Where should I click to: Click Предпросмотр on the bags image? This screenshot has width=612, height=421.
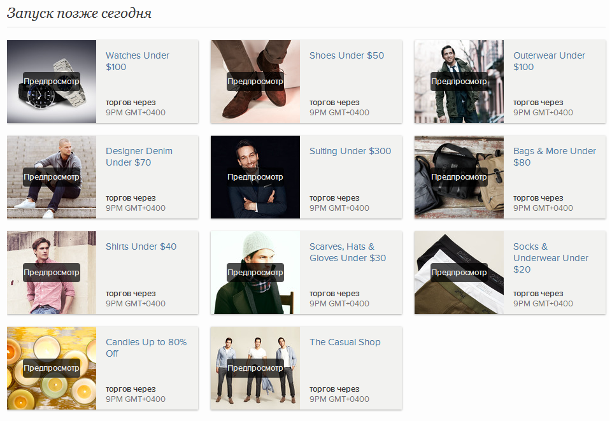pos(459,177)
